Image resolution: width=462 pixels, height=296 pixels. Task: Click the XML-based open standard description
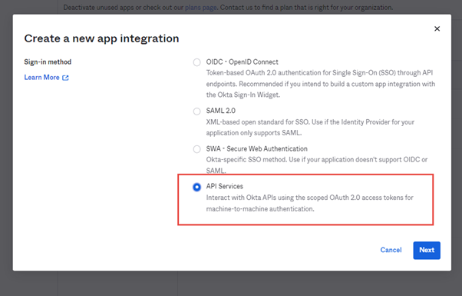click(x=310, y=128)
